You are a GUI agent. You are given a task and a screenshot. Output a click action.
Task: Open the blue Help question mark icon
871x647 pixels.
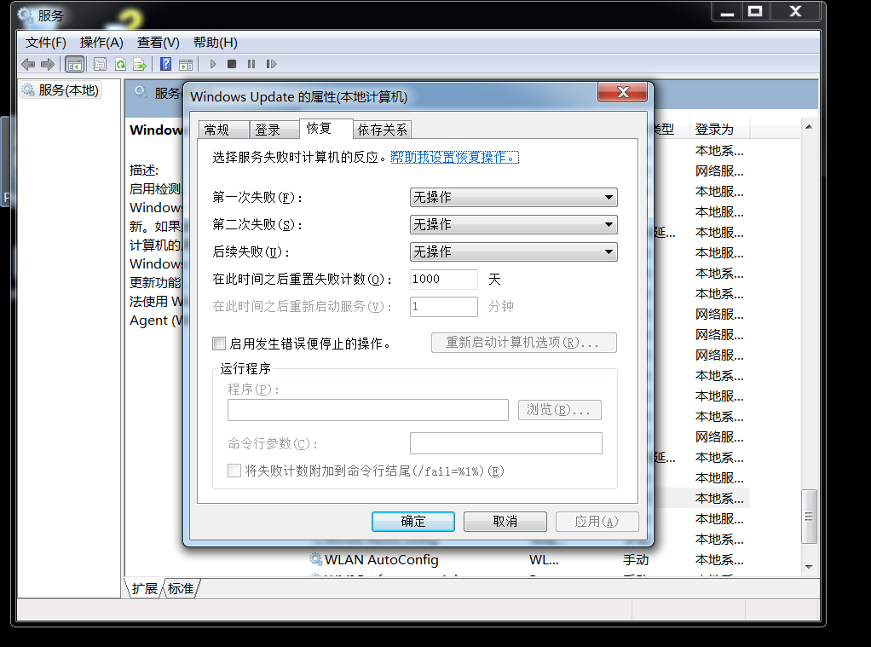(165, 64)
